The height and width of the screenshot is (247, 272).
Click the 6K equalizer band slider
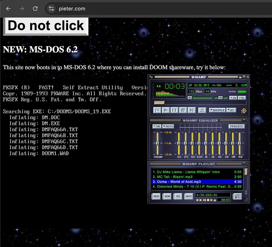tap(219, 143)
